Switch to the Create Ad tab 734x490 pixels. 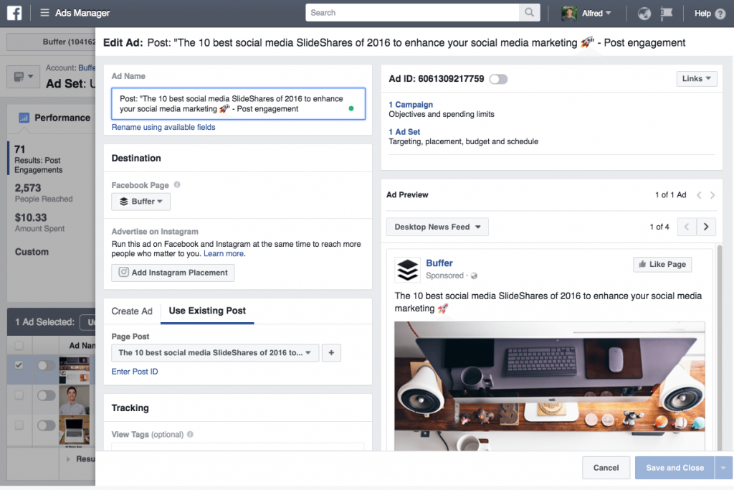pos(132,311)
